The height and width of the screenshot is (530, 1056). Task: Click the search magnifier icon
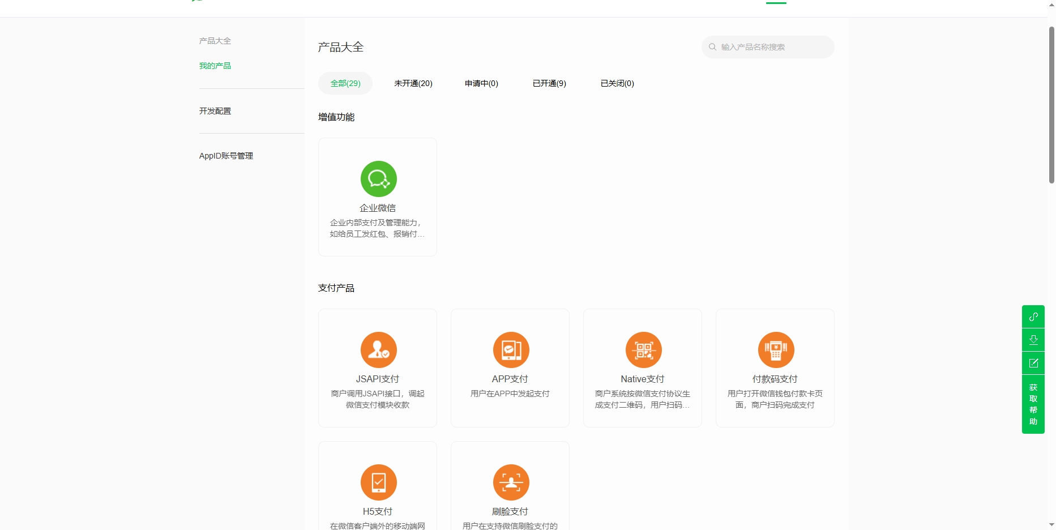(712, 47)
